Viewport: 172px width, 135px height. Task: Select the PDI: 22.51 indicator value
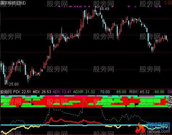(22, 92)
